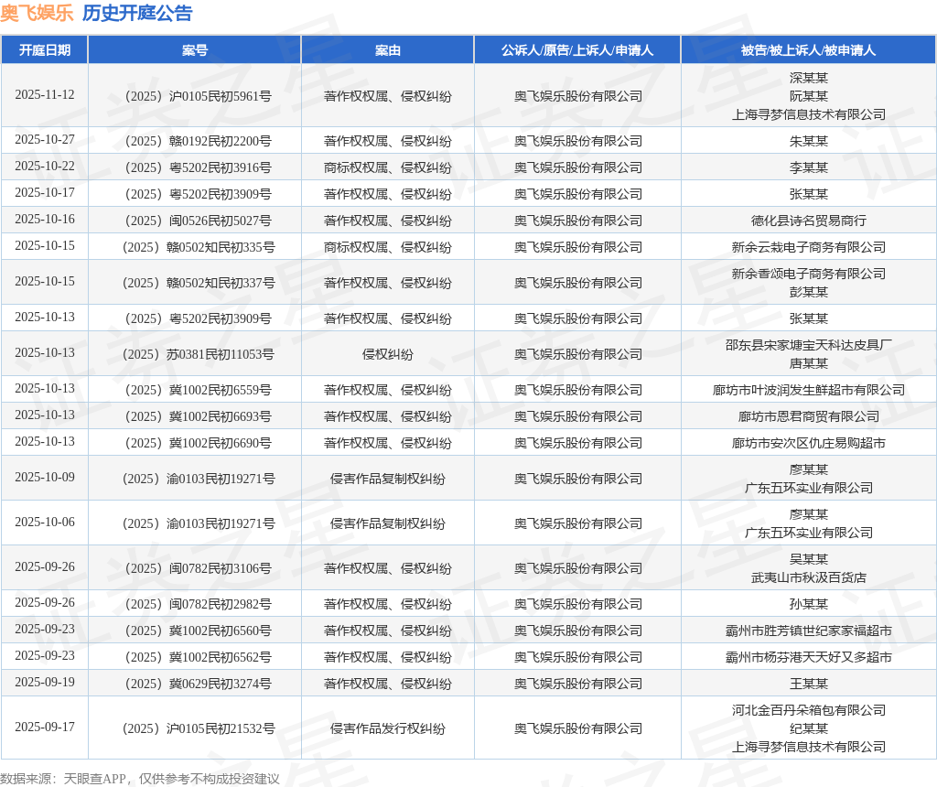The image size is (937, 787).
Task: Click the date 2025-10-06
Action: click(45, 523)
